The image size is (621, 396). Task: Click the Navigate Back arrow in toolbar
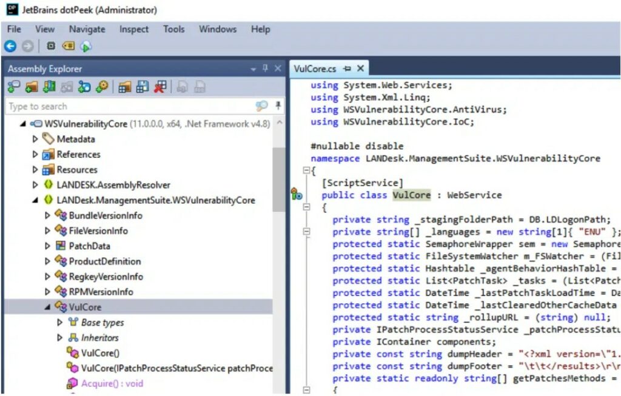click(x=10, y=46)
